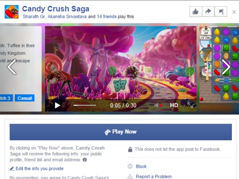This screenshot has width=239, height=179.
Task: Unmute the video sound
Action: point(158,105)
